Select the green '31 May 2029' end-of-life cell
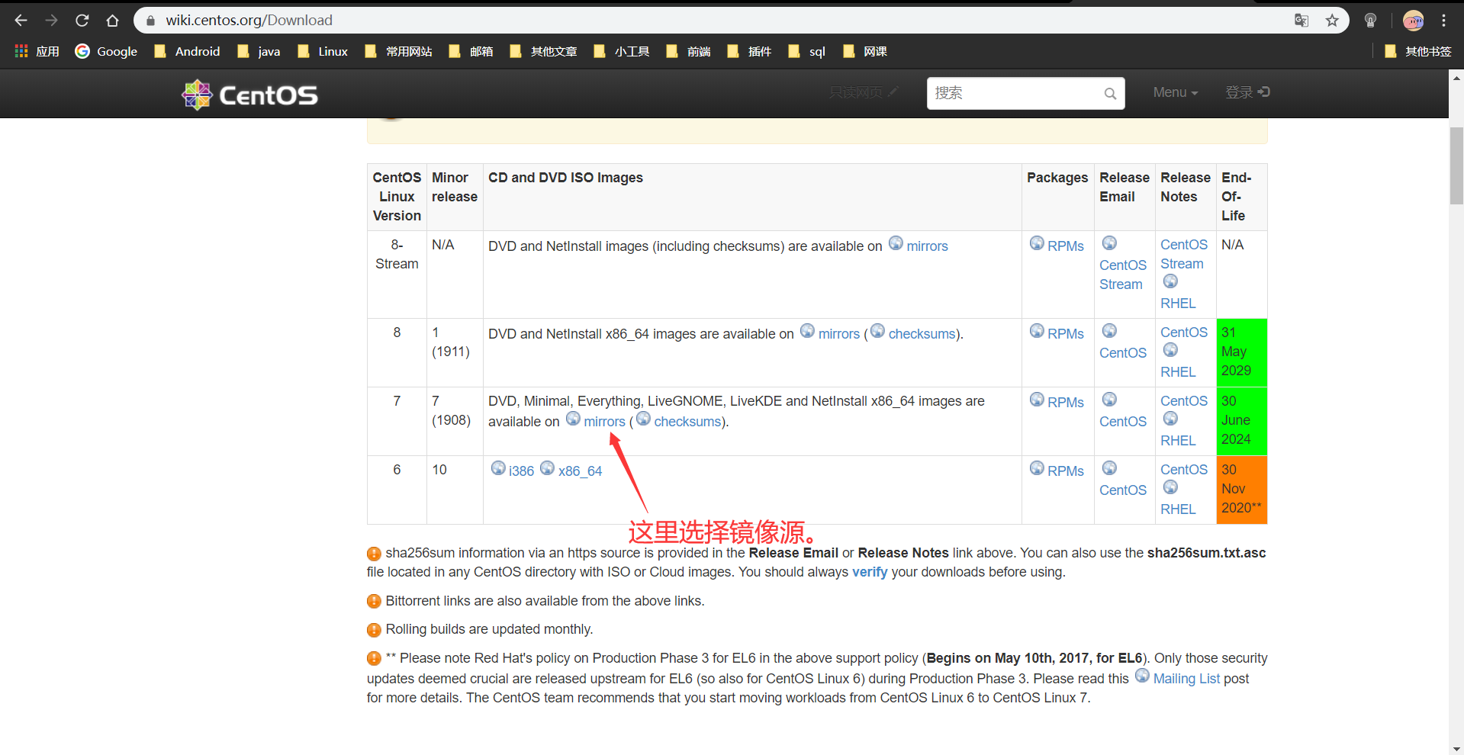Image resolution: width=1464 pixels, height=755 pixels. coord(1242,352)
